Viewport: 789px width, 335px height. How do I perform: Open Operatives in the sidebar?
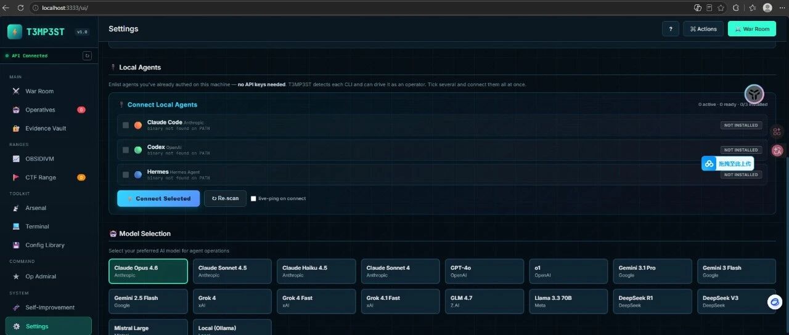pos(49,110)
